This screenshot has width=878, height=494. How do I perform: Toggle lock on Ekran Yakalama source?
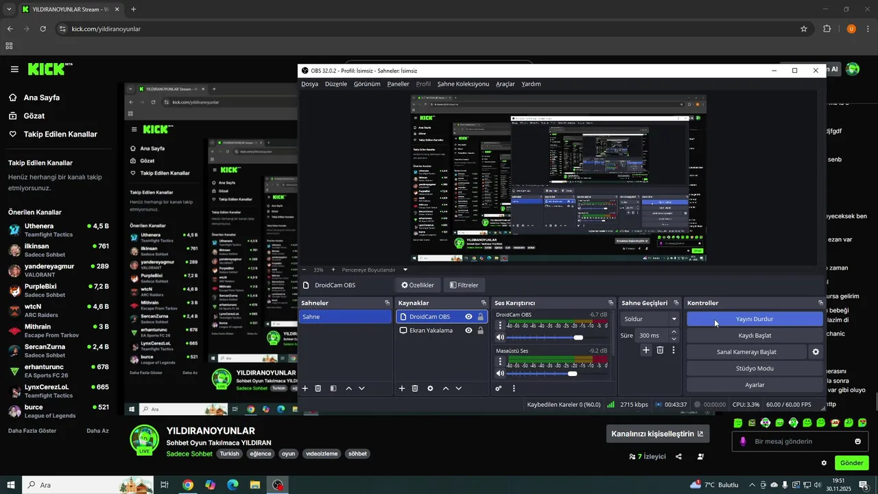[480, 331]
